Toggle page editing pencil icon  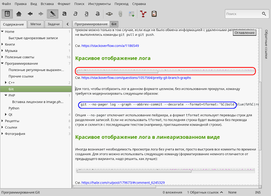pyautogui.click(x=53, y=14)
